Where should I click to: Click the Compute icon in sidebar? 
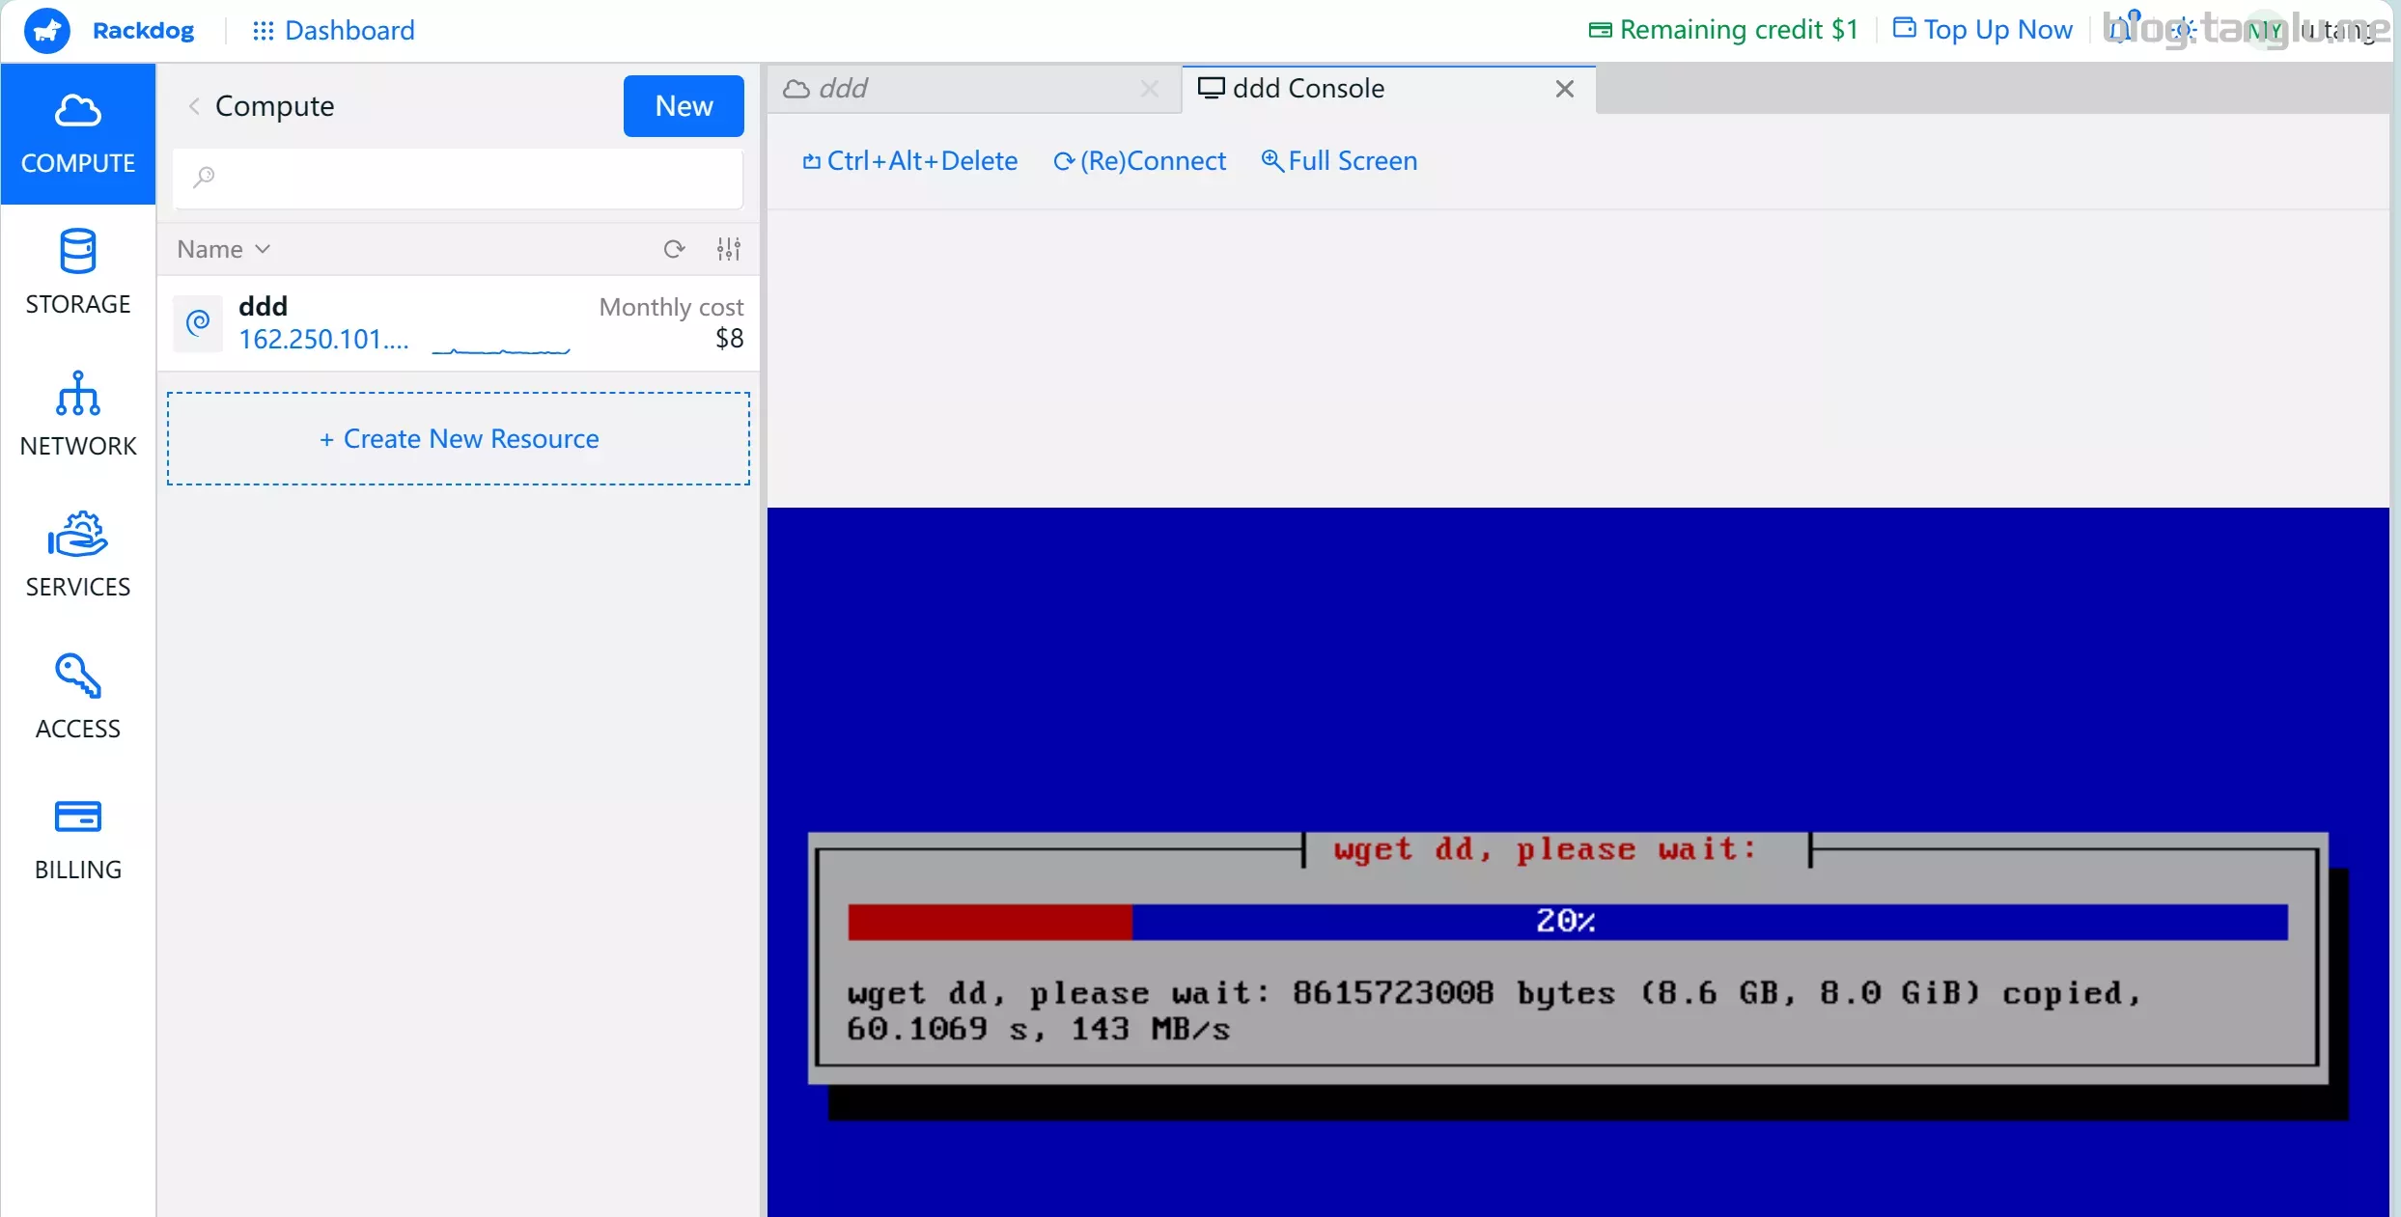tap(77, 132)
